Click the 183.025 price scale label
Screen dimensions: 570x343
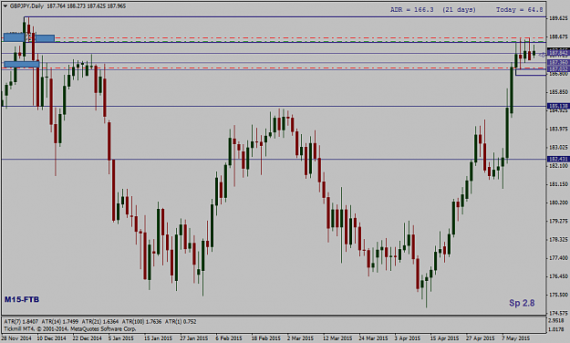point(559,147)
